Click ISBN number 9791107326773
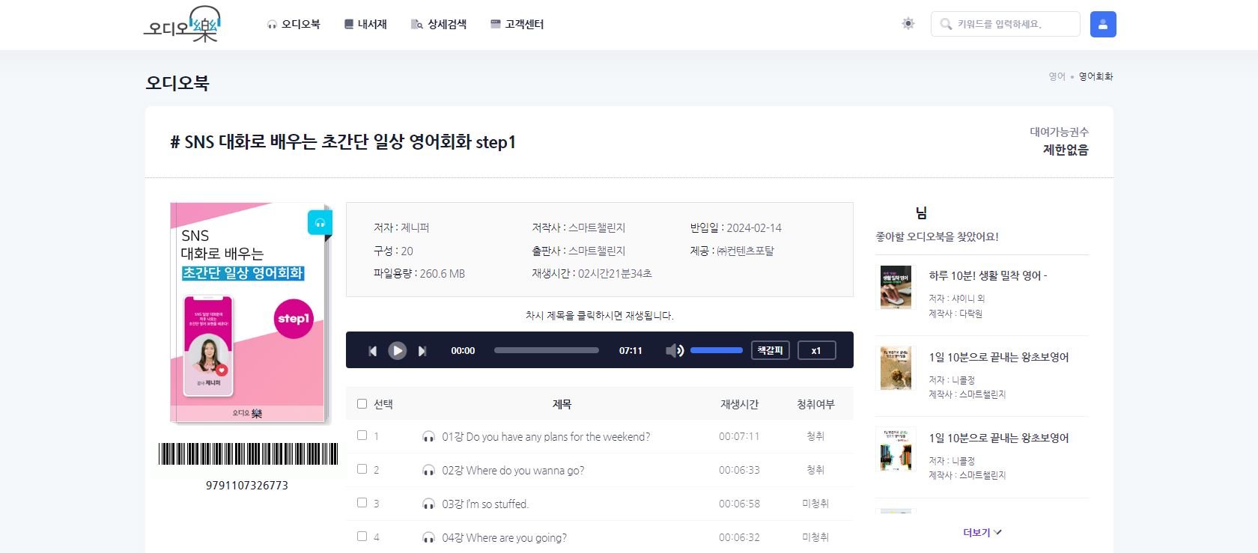 247,486
